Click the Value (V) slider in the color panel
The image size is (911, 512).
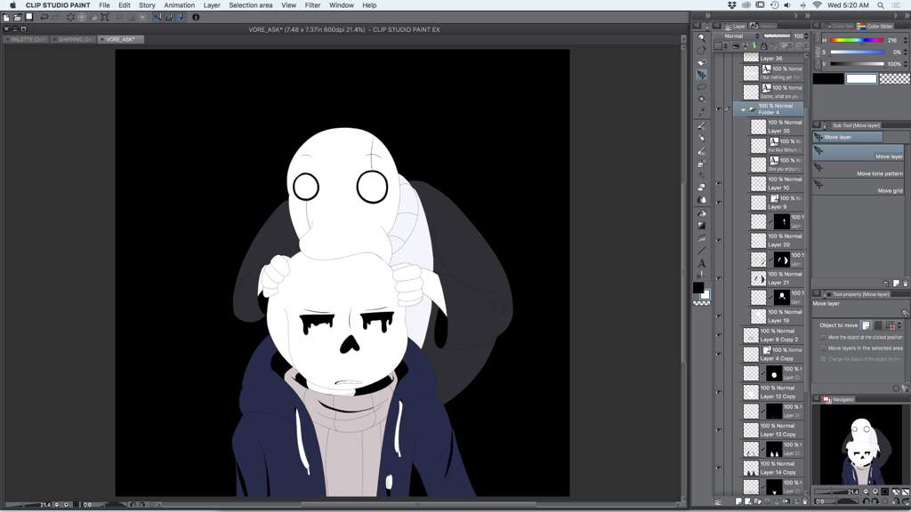pyautogui.click(x=857, y=64)
